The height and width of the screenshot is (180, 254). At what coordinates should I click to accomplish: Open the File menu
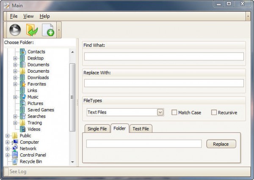(x=14, y=16)
